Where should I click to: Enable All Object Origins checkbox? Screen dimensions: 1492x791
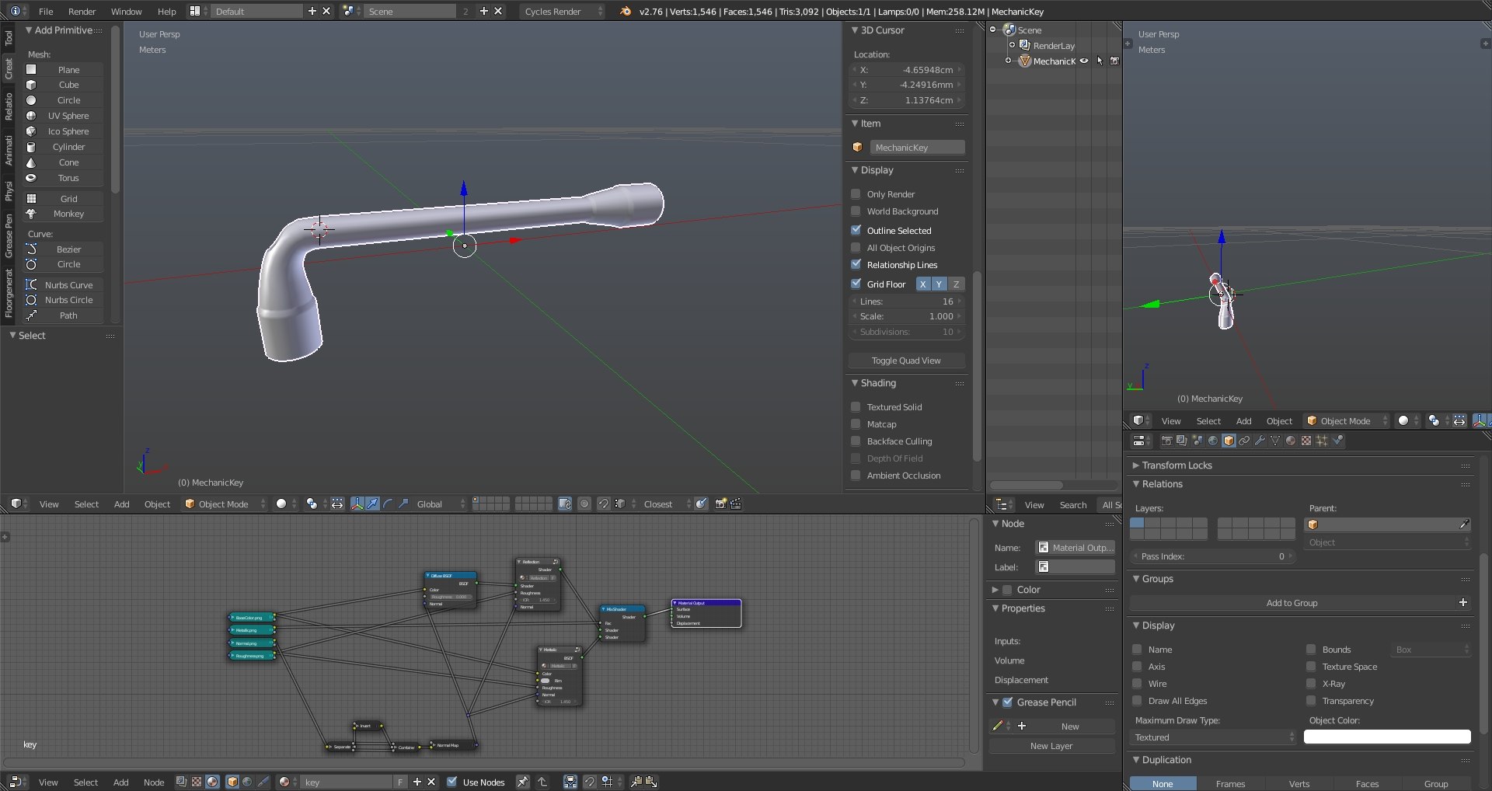pos(856,248)
